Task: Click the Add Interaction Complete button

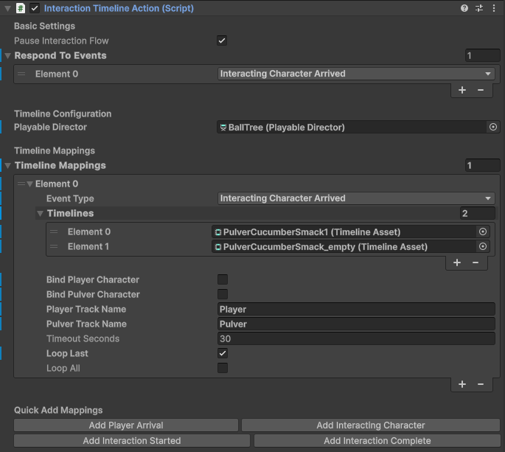Action: pyautogui.click(x=377, y=441)
